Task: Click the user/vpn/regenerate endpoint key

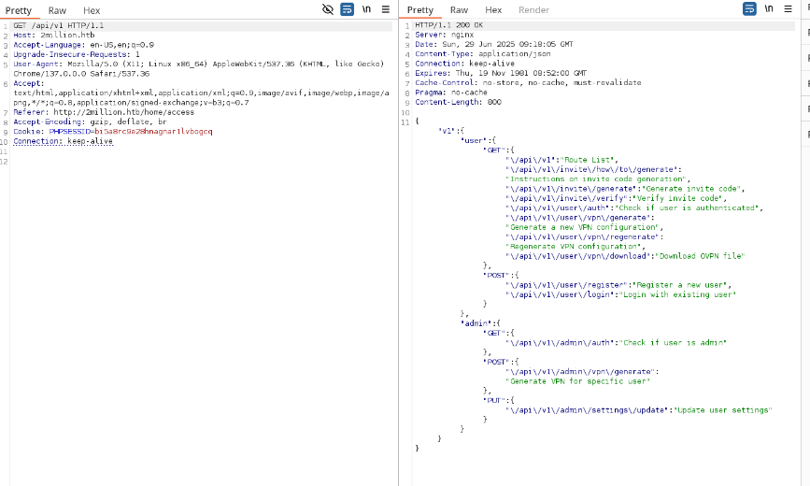Action: 582,237
